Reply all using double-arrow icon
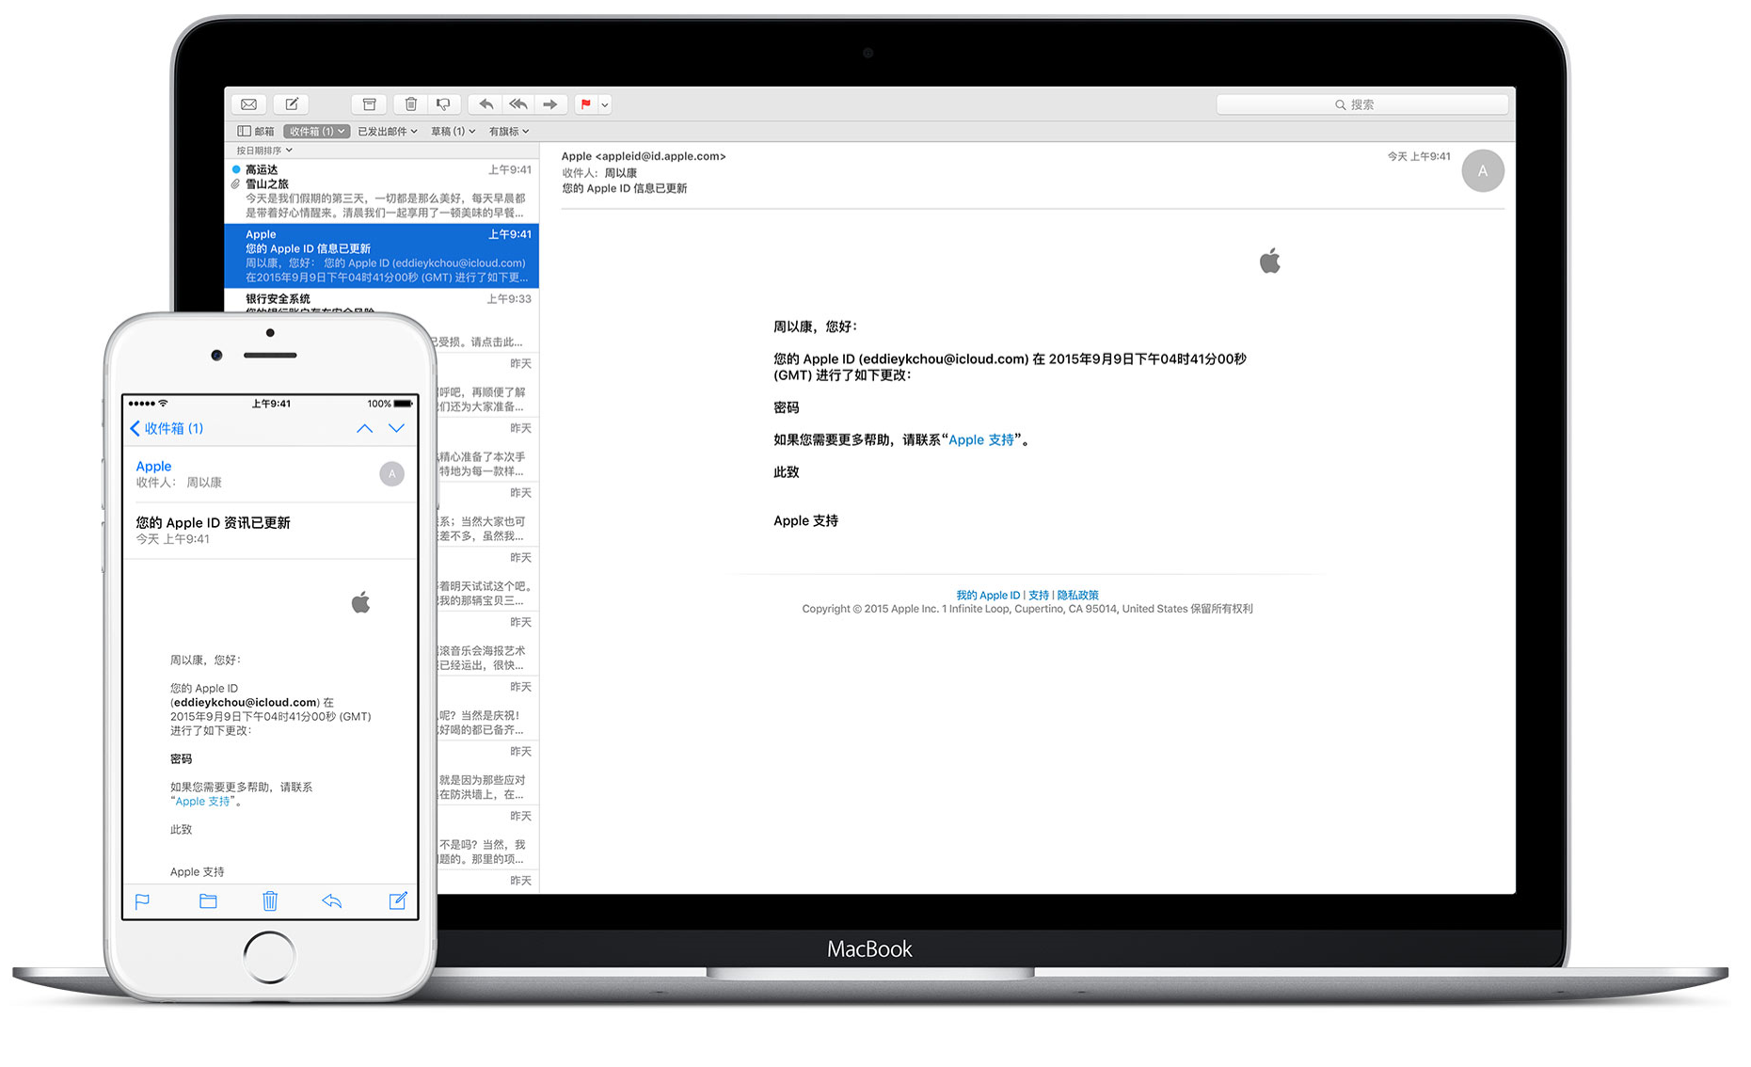Image resolution: width=1751 pixels, height=1067 pixels. click(518, 104)
